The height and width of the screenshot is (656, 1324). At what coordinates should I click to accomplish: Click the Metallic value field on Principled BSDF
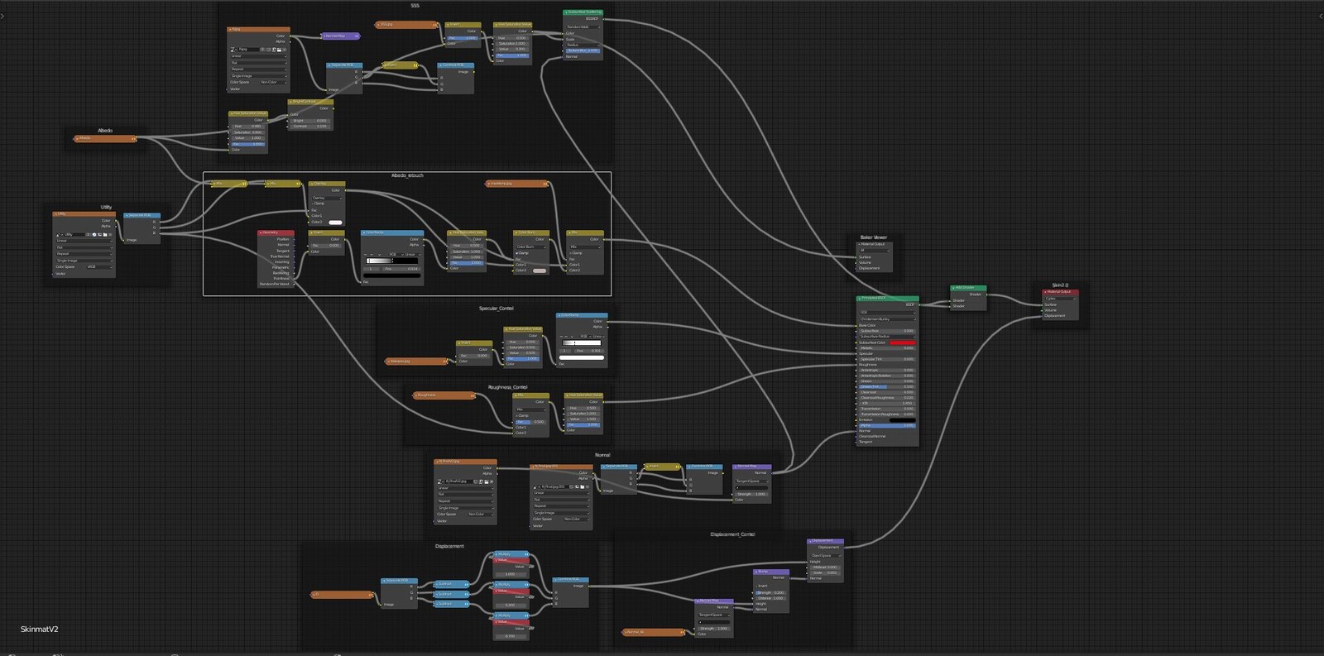tap(888, 348)
